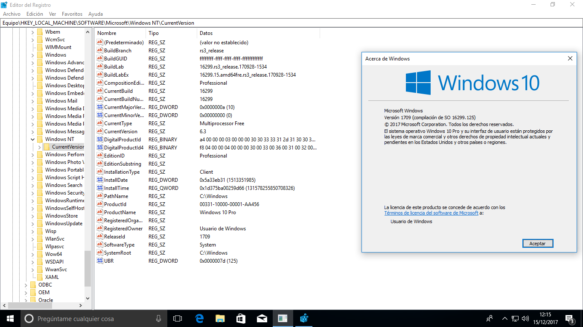Close the Acerca de Windows dialog
Viewport: 583px width, 327px height.
570,59
